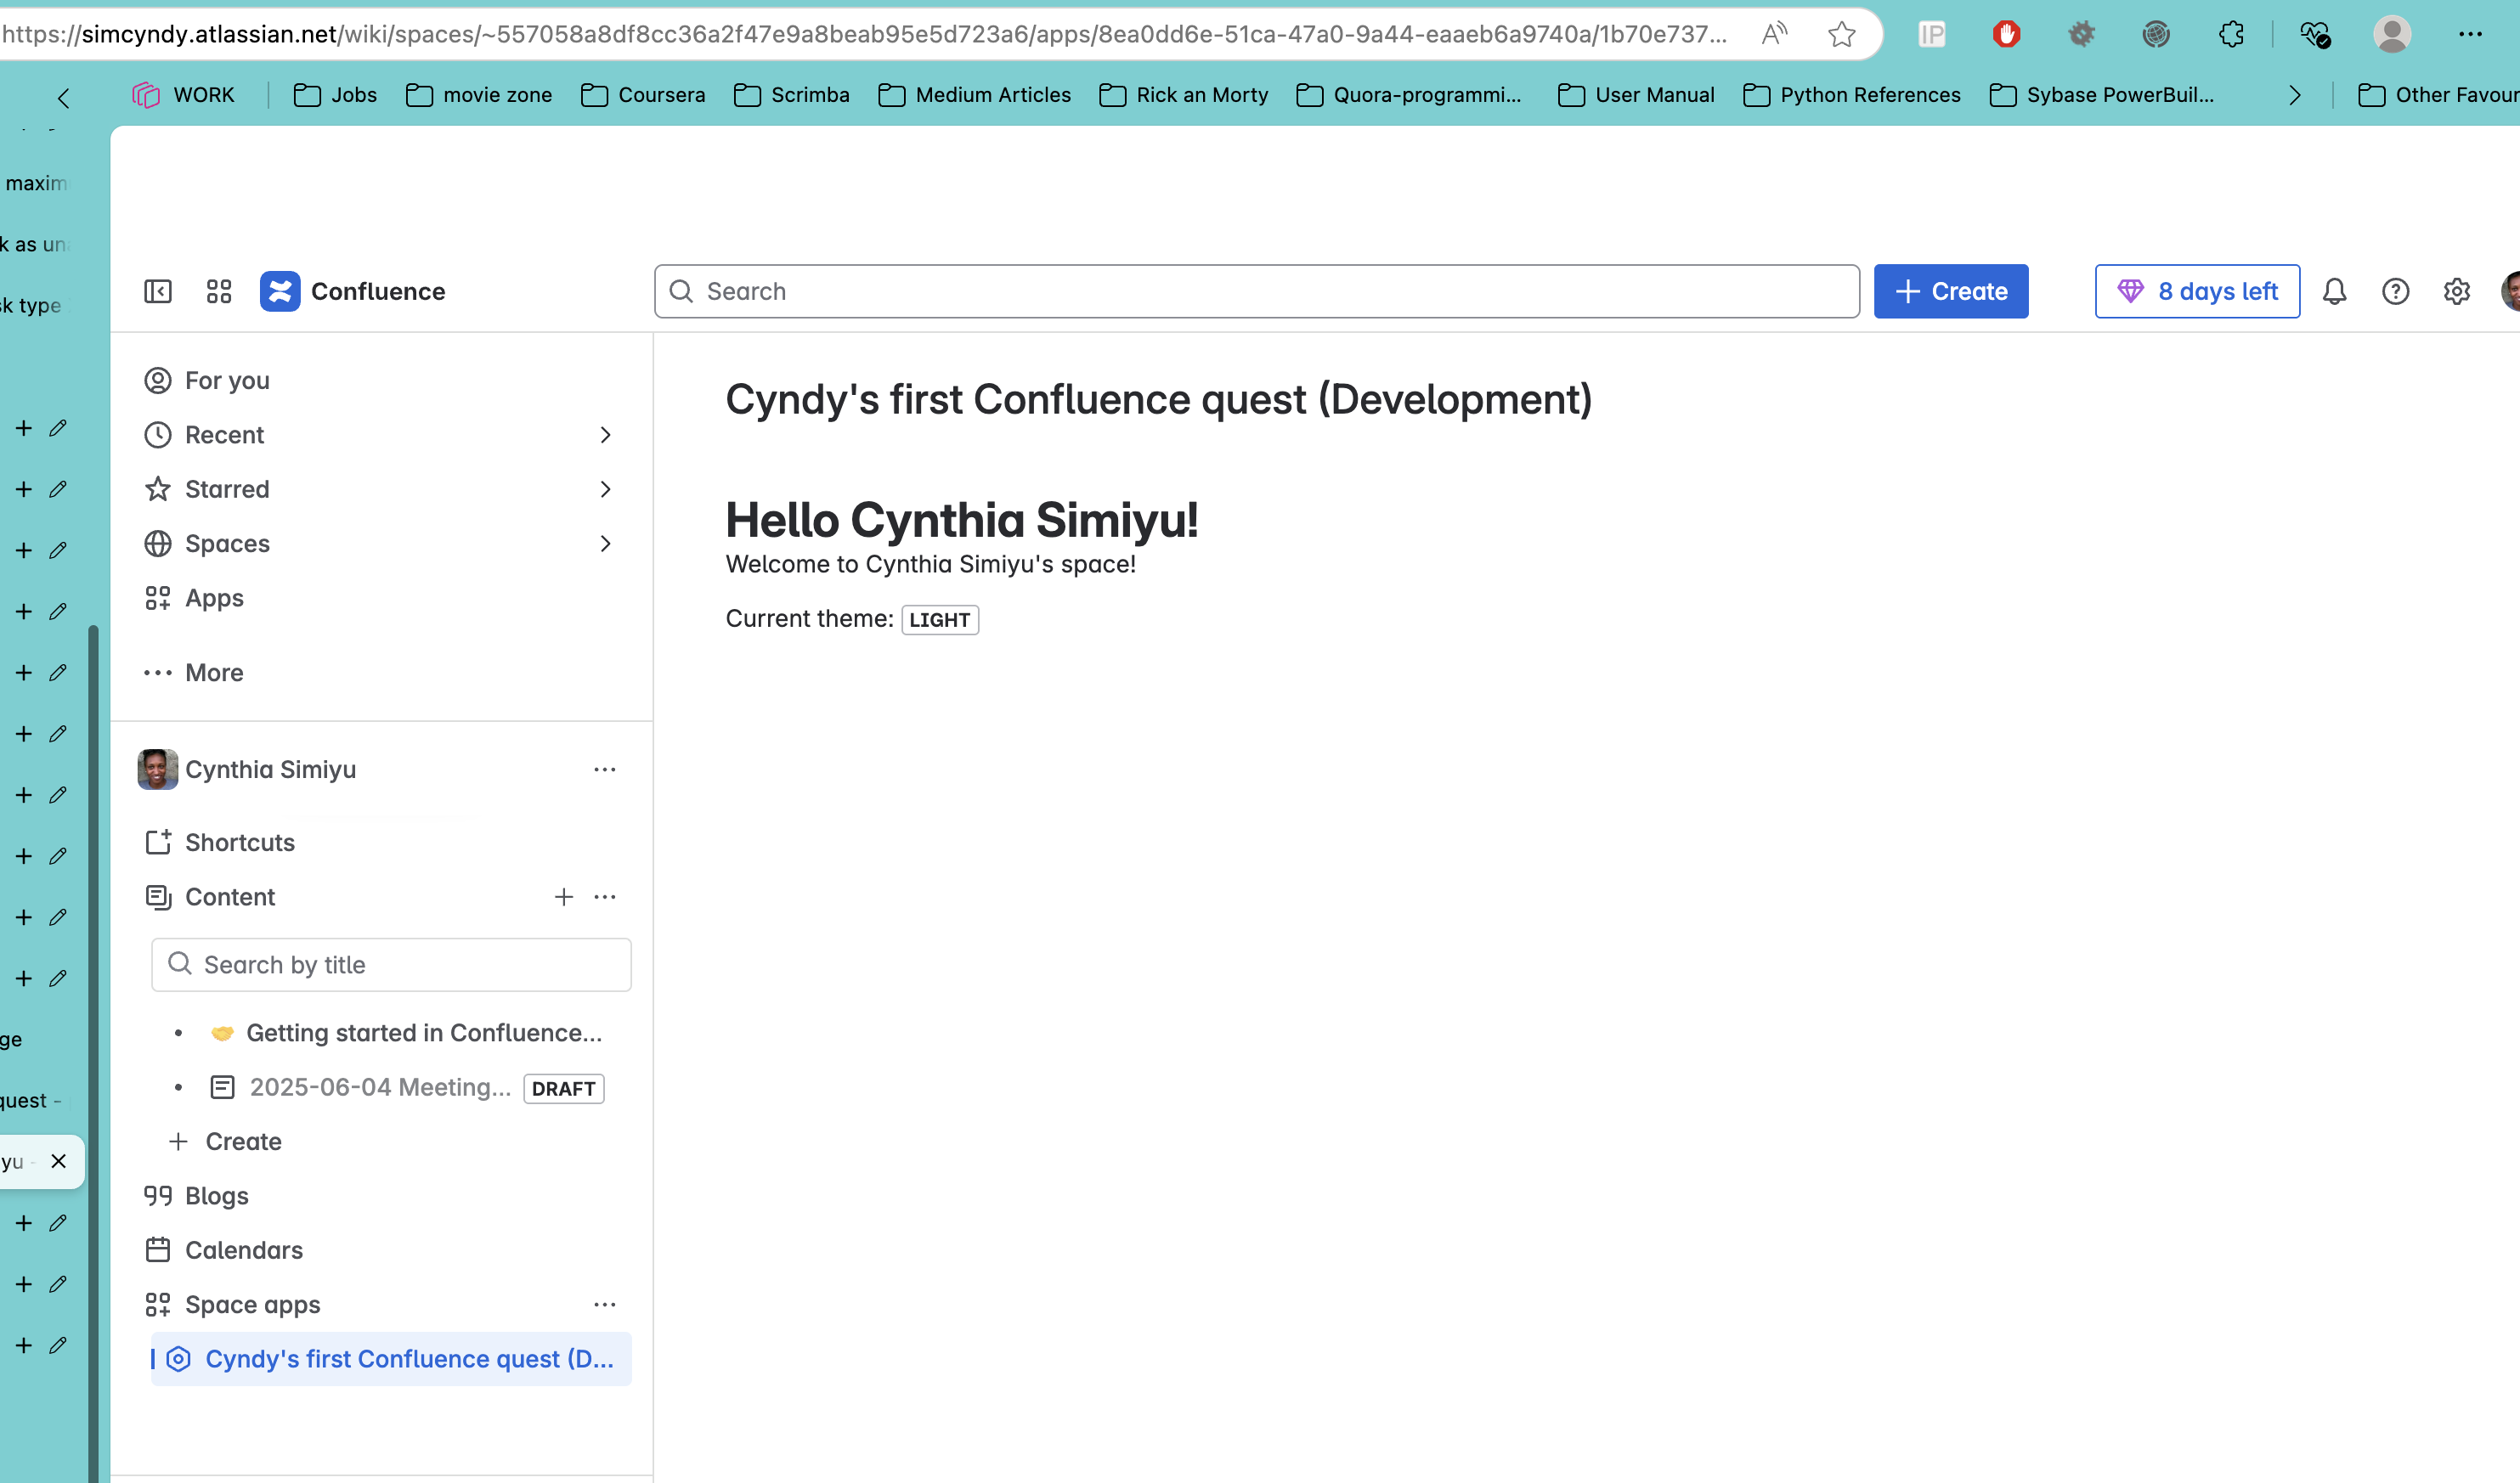The width and height of the screenshot is (2520, 1483).
Task: Star this page in browser favourites
Action: click(x=1841, y=35)
